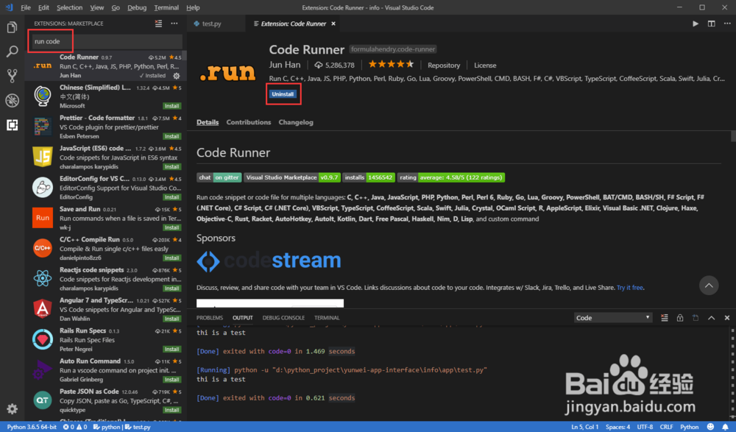Image resolution: width=736 pixels, height=432 pixels.
Task: Open the Search view in the activity bar
Action: (11, 52)
